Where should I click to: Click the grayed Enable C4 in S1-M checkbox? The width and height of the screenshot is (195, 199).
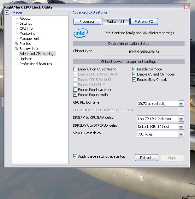(x=75, y=85)
